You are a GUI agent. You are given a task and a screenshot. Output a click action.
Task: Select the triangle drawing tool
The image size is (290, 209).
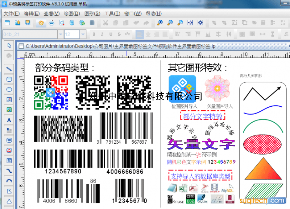point(9,201)
